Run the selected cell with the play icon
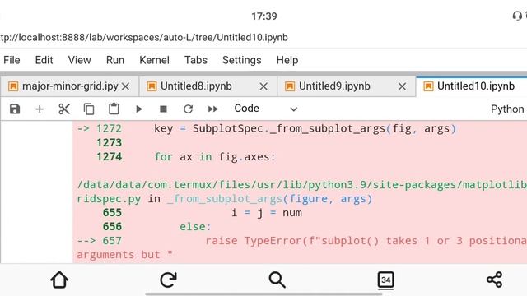Image resolution: width=527 pixels, height=296 pixels. pos(138,109)
